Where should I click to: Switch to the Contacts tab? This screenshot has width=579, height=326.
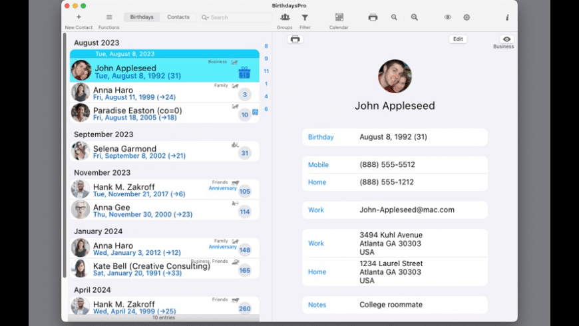pos(178,17)
